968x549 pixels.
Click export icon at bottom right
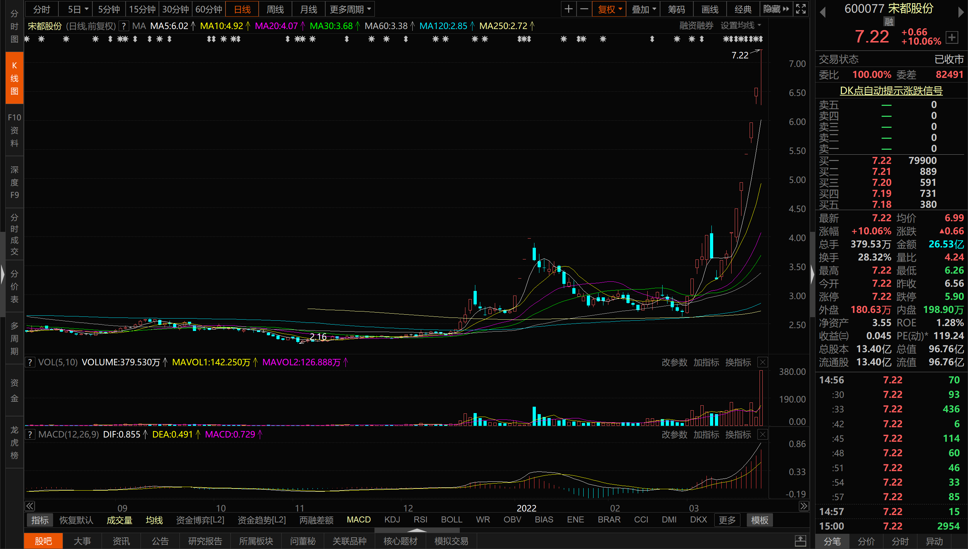click(800, 541)
